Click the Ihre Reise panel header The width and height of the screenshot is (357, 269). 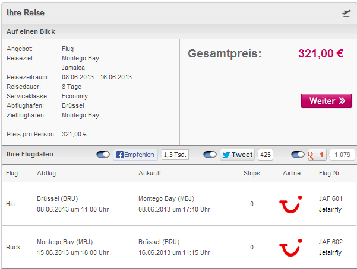click(179, 12)
